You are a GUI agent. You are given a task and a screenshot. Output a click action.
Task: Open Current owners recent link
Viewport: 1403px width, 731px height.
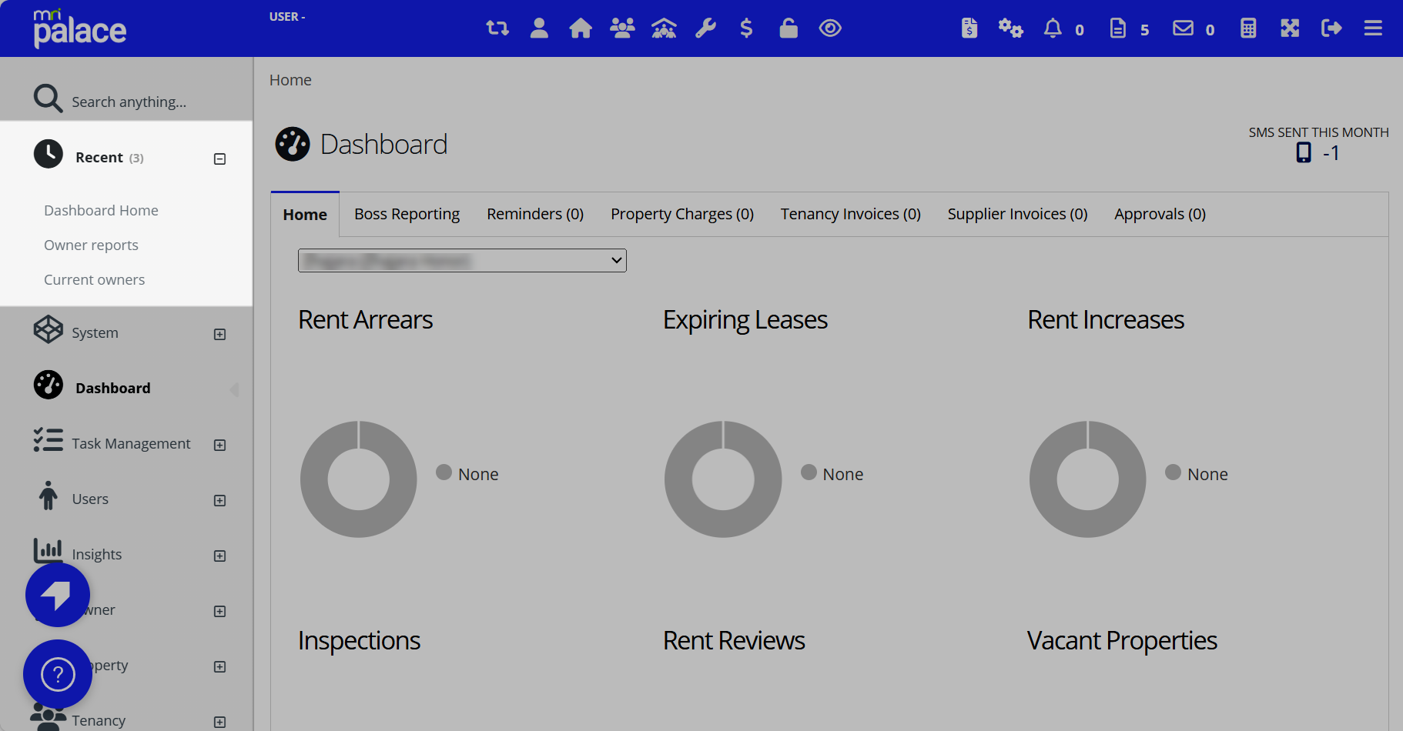click(94, 279)
